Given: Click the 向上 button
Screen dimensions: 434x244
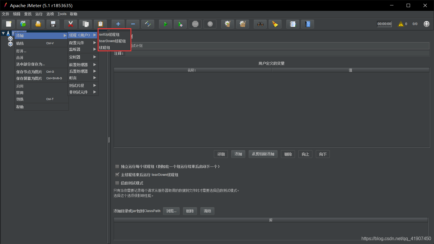Looking at the screenshot, I should [x=305, y=154].
